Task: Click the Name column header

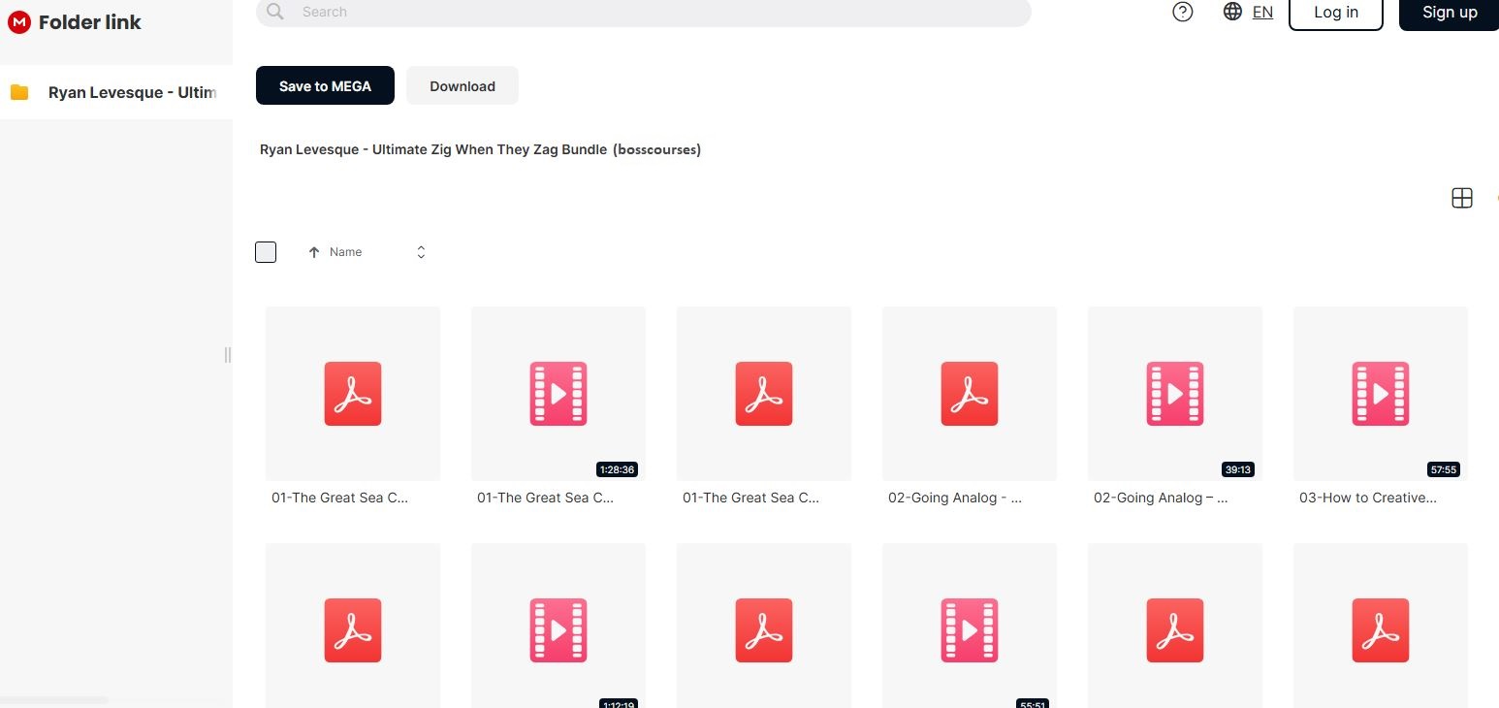Action: coord(346,252)
